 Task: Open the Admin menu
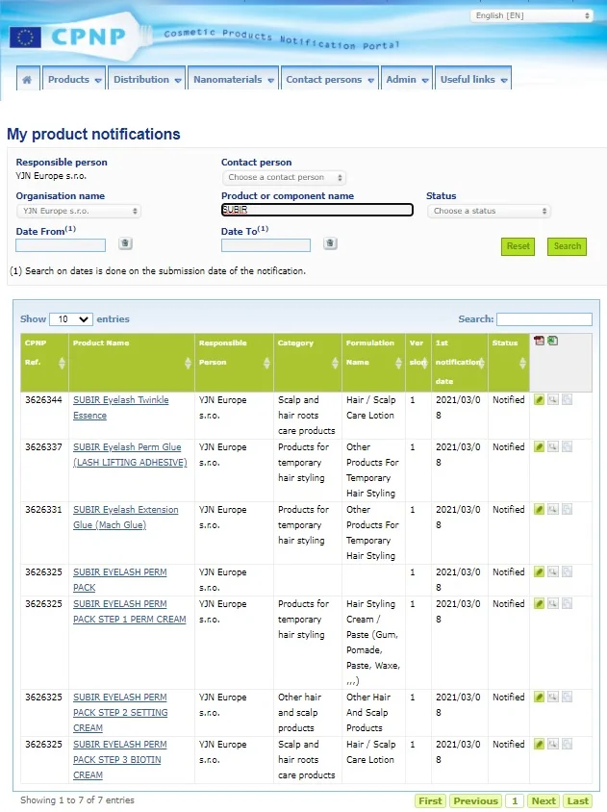click(x=407, y=79)
